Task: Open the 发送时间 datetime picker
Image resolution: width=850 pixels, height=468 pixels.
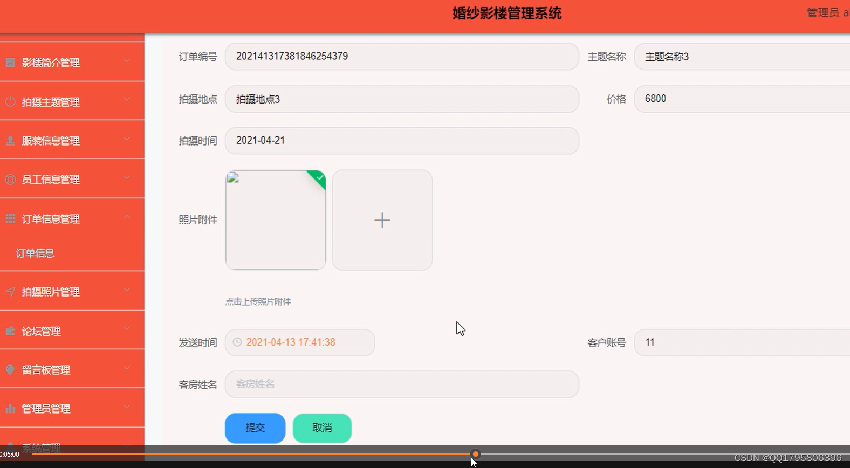Action: tap(300, 342)
